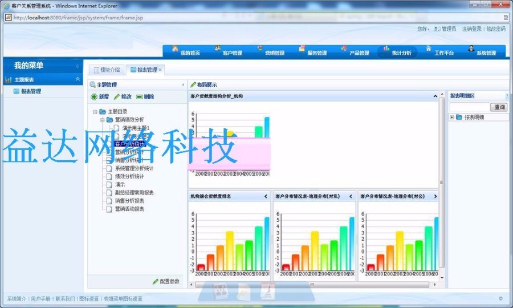The width and height of the screenshot is (513, 308).
Task: Click the folder icon of 报表明细
Action: pos(459,117)
